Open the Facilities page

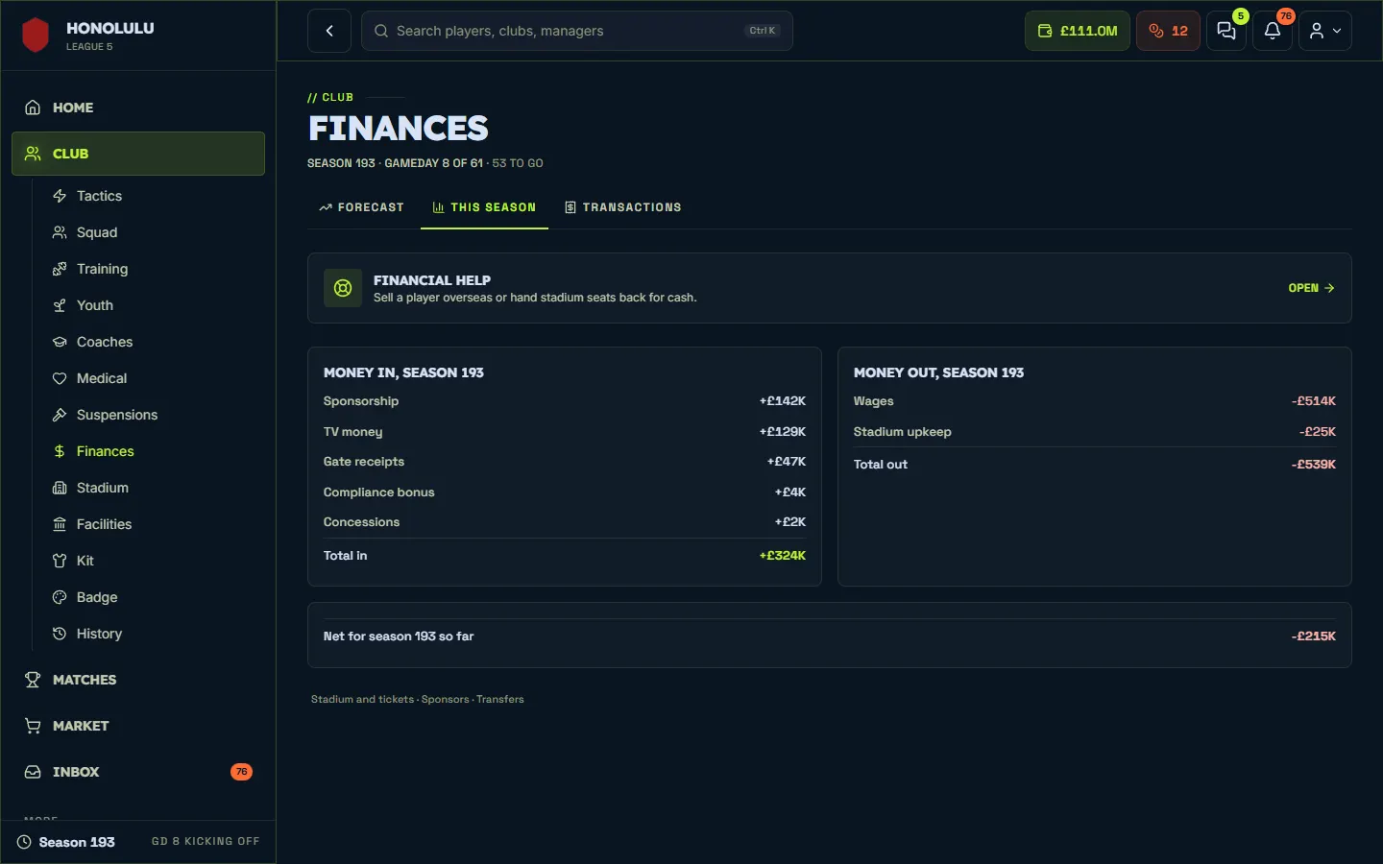pyautogui.click(x=154, y=524)
